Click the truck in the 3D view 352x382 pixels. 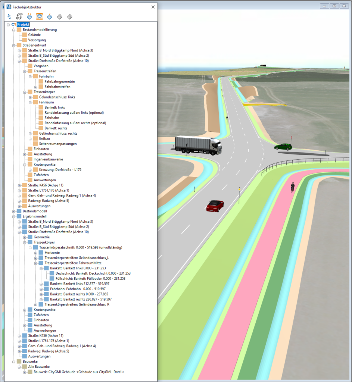click(197, 144)
